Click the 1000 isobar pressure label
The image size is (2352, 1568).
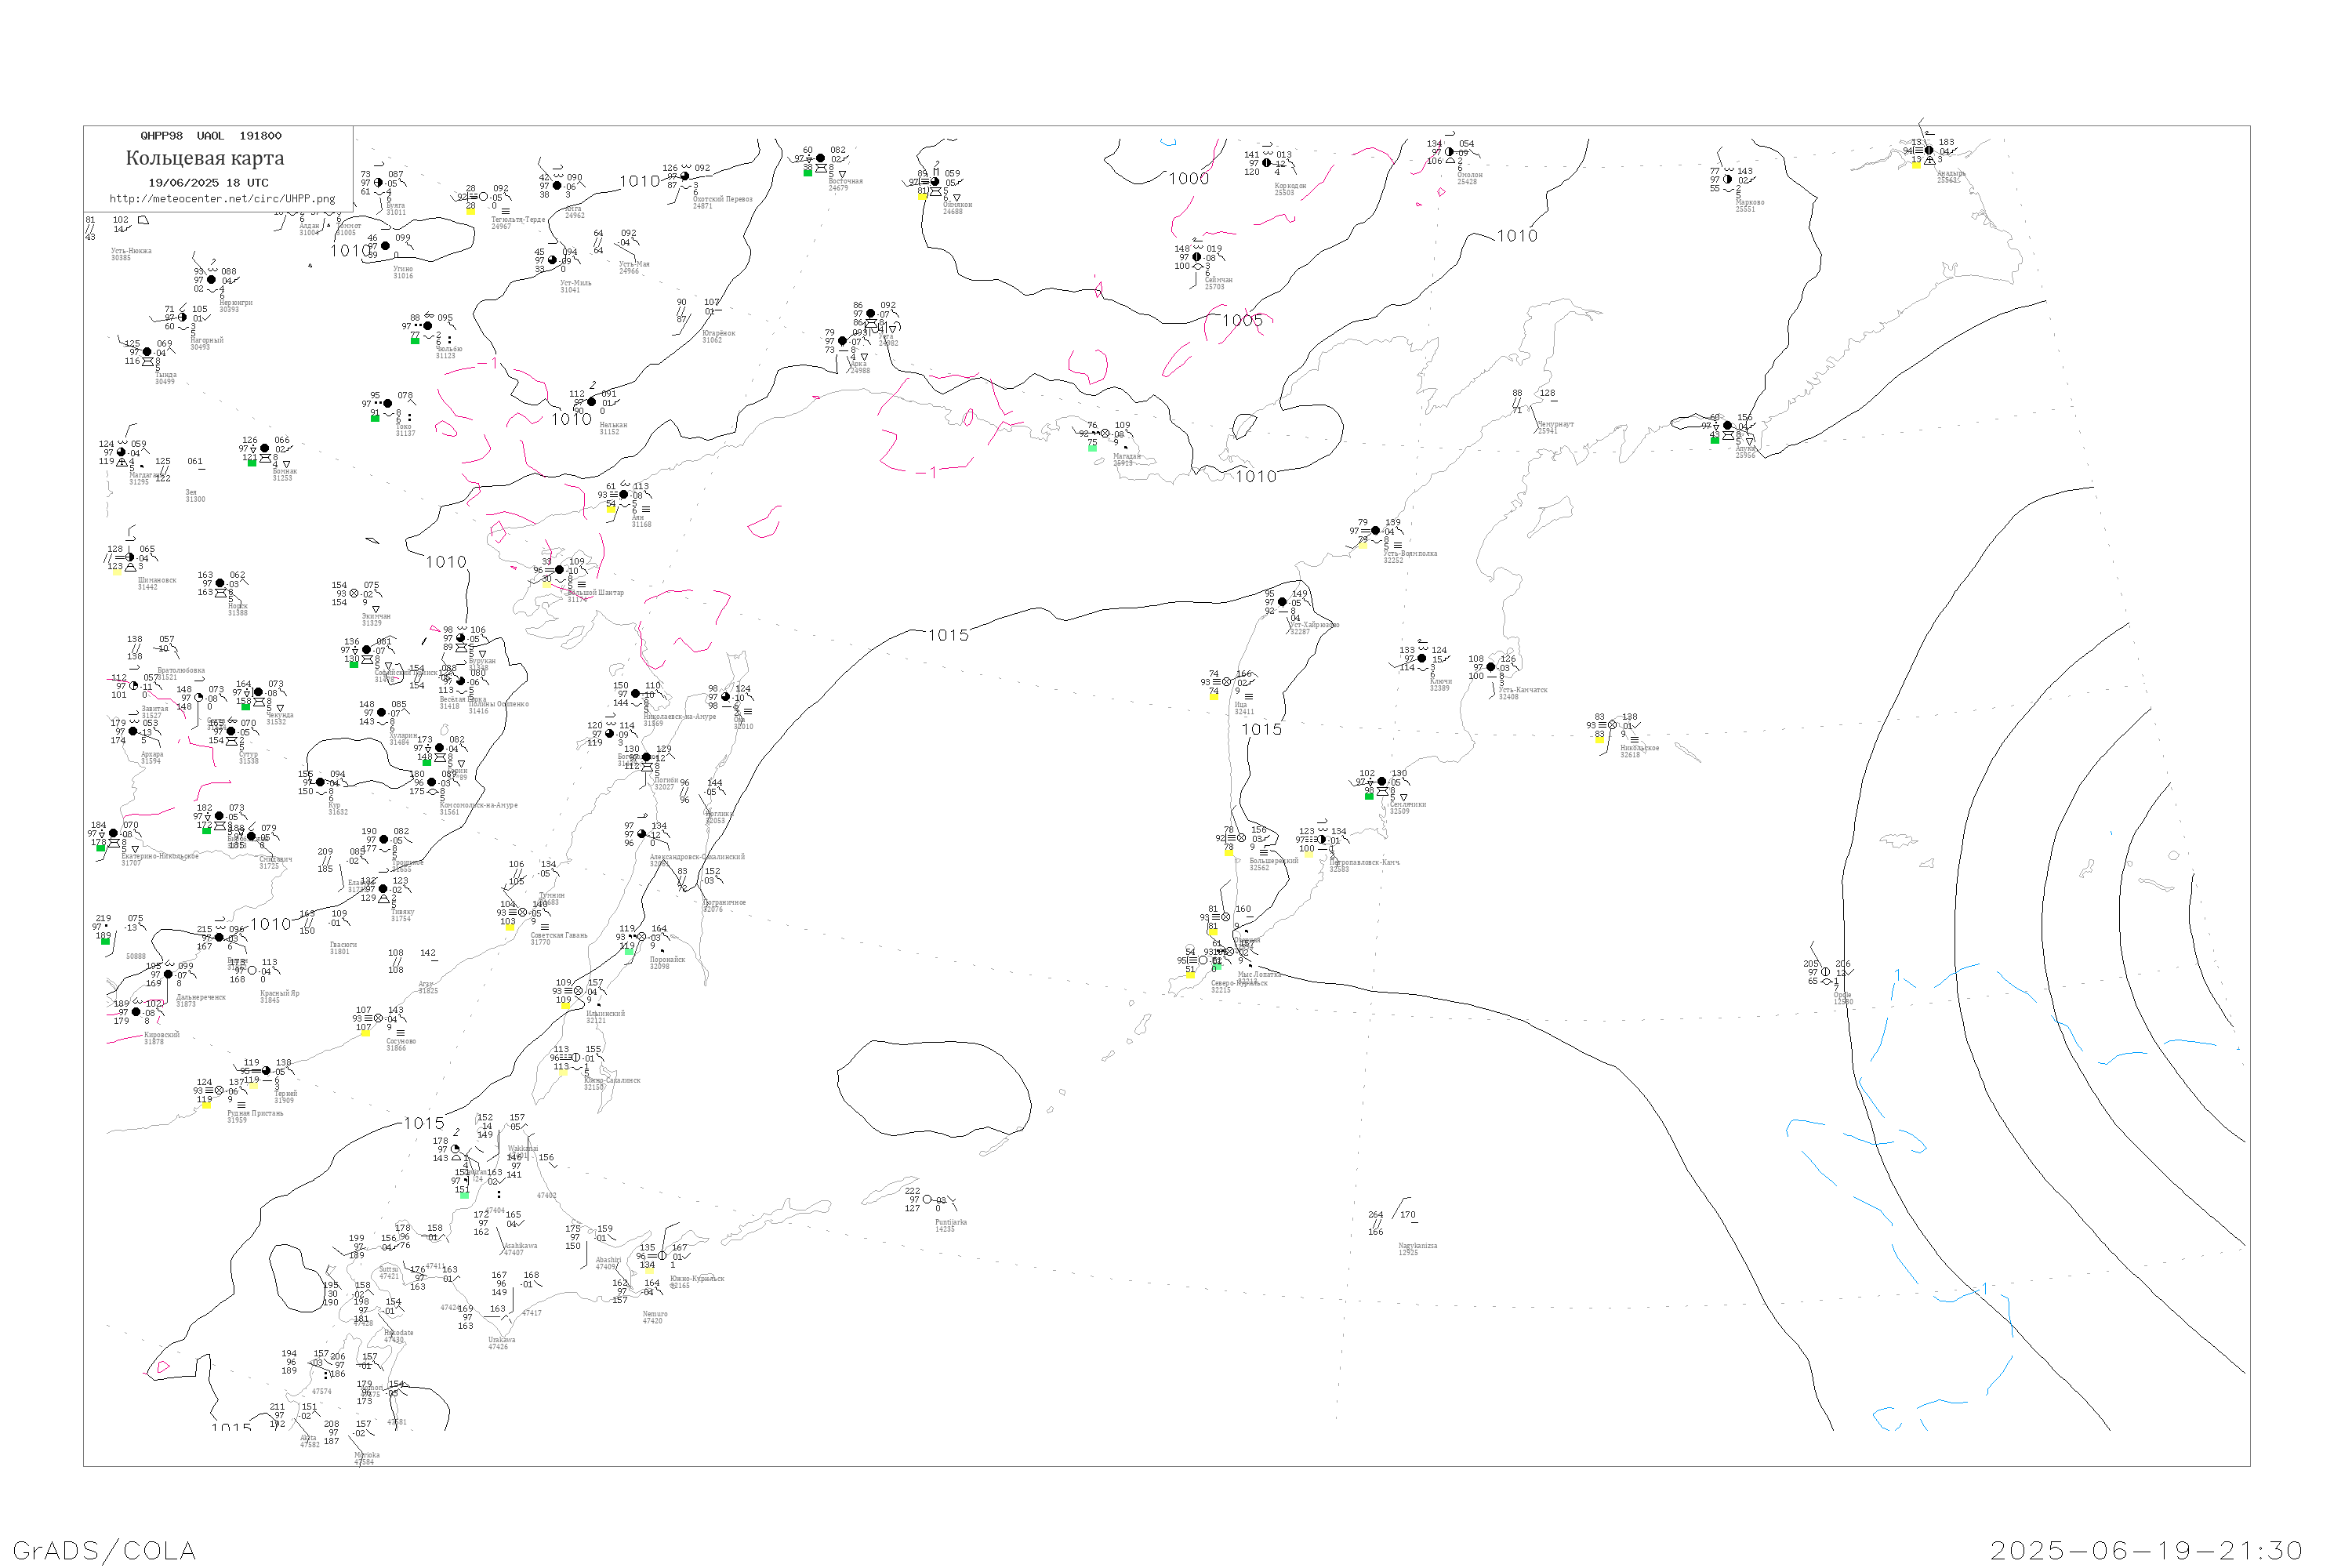coord(1189,179)
